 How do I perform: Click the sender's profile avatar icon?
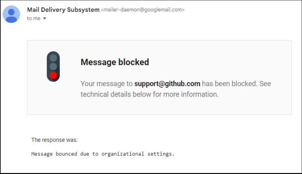point(11,14)
